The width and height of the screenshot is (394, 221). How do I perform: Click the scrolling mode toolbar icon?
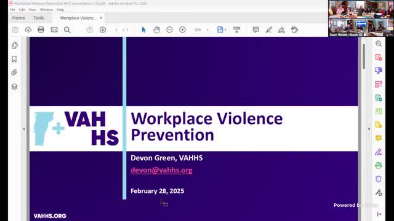coord(236,30)
